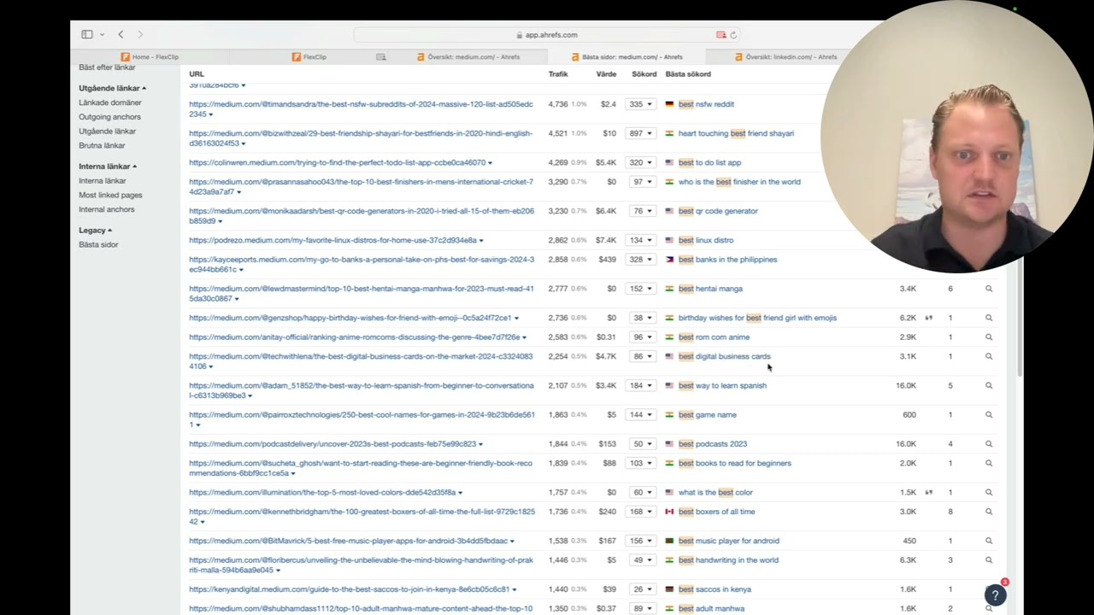Open the keyword dropdown showing 168
Screen dimensions: 1094x615
[x=639, y=512]
